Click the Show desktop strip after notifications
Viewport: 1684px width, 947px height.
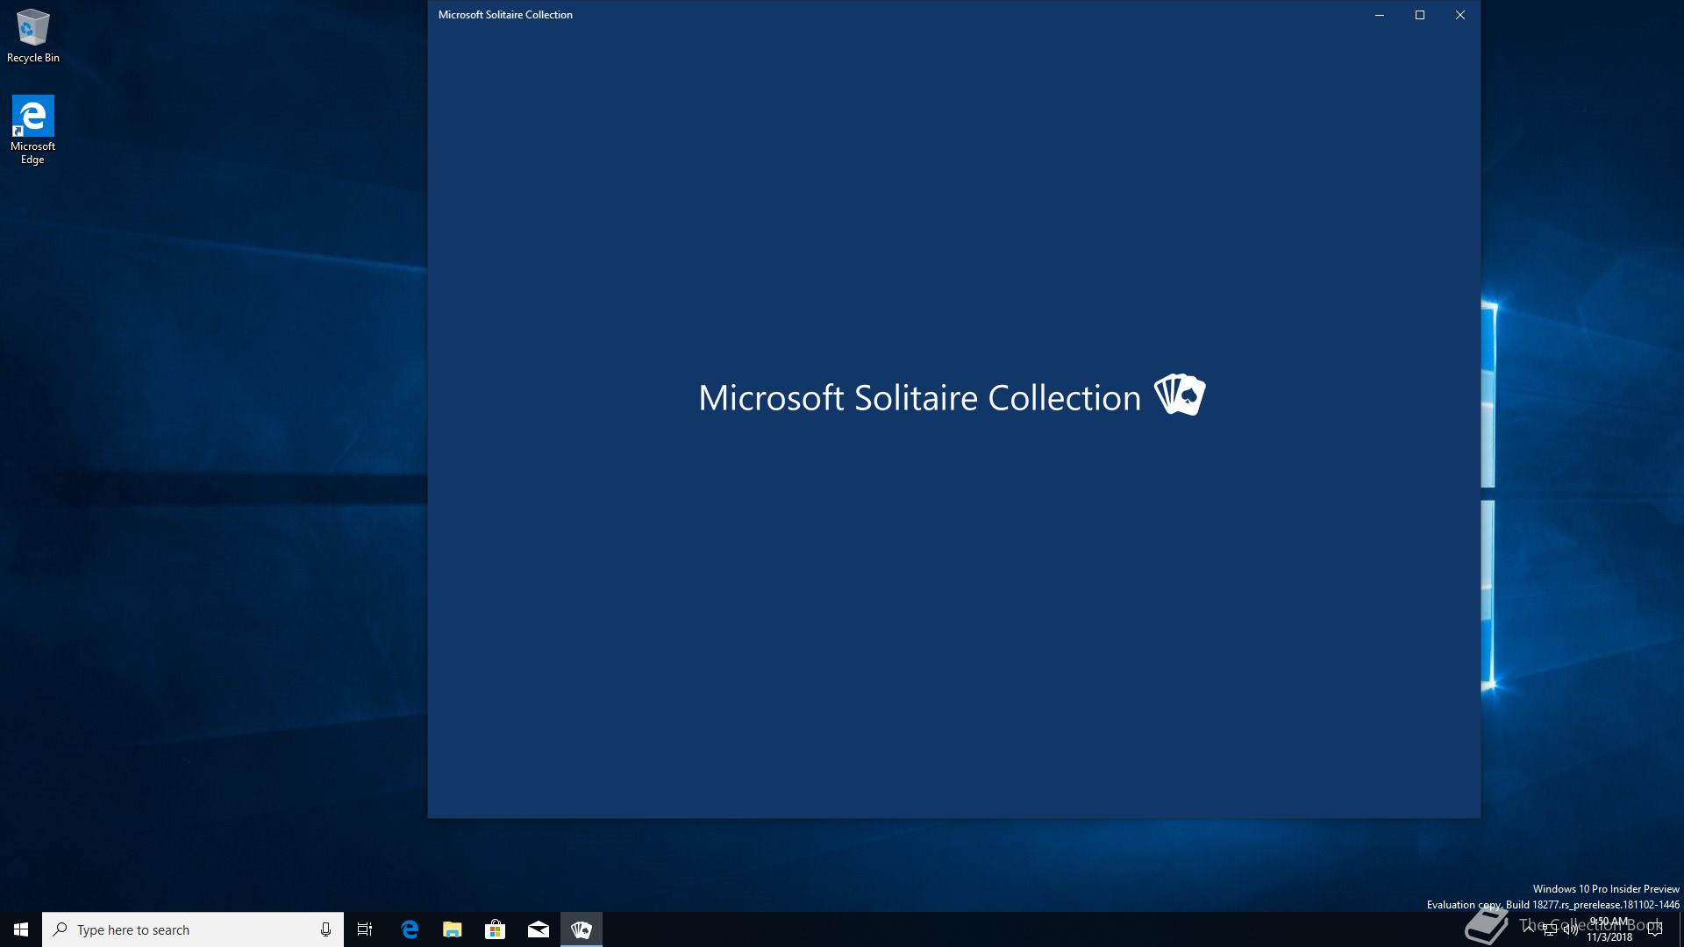pyautogui.click(x=1680, y=929)
